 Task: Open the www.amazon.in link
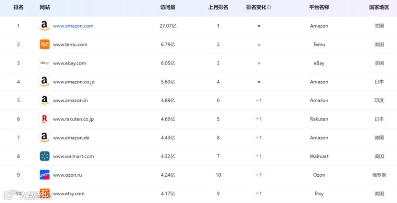tap(70, 100)
